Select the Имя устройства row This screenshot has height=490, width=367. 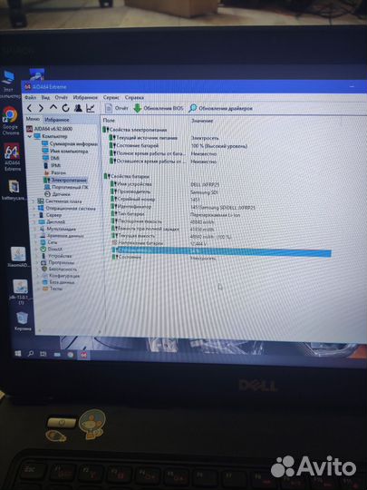[x=166, y=184]
